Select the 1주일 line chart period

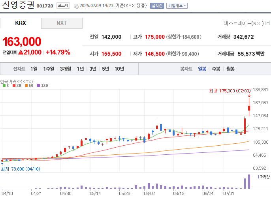pos(49,69)
